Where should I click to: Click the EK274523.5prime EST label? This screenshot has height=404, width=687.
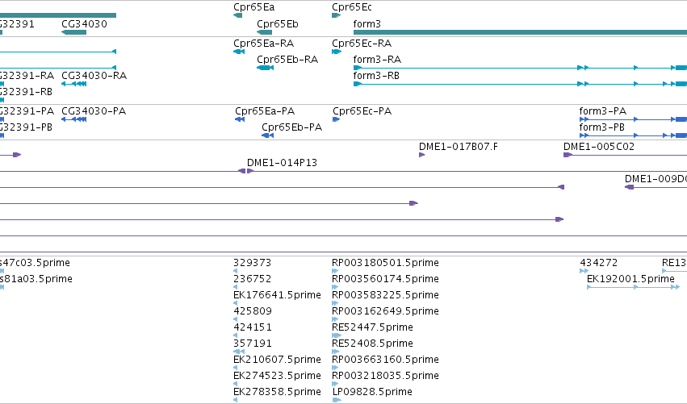click(x=278, y=376)
